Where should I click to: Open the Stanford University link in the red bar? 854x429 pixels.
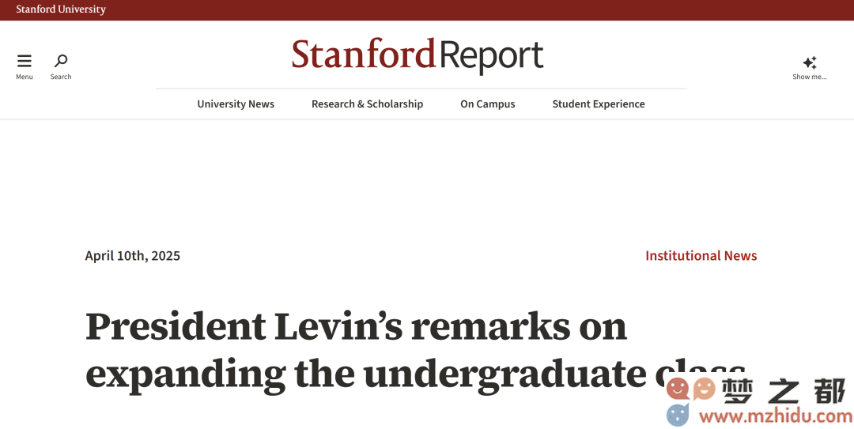coord(61,9)
